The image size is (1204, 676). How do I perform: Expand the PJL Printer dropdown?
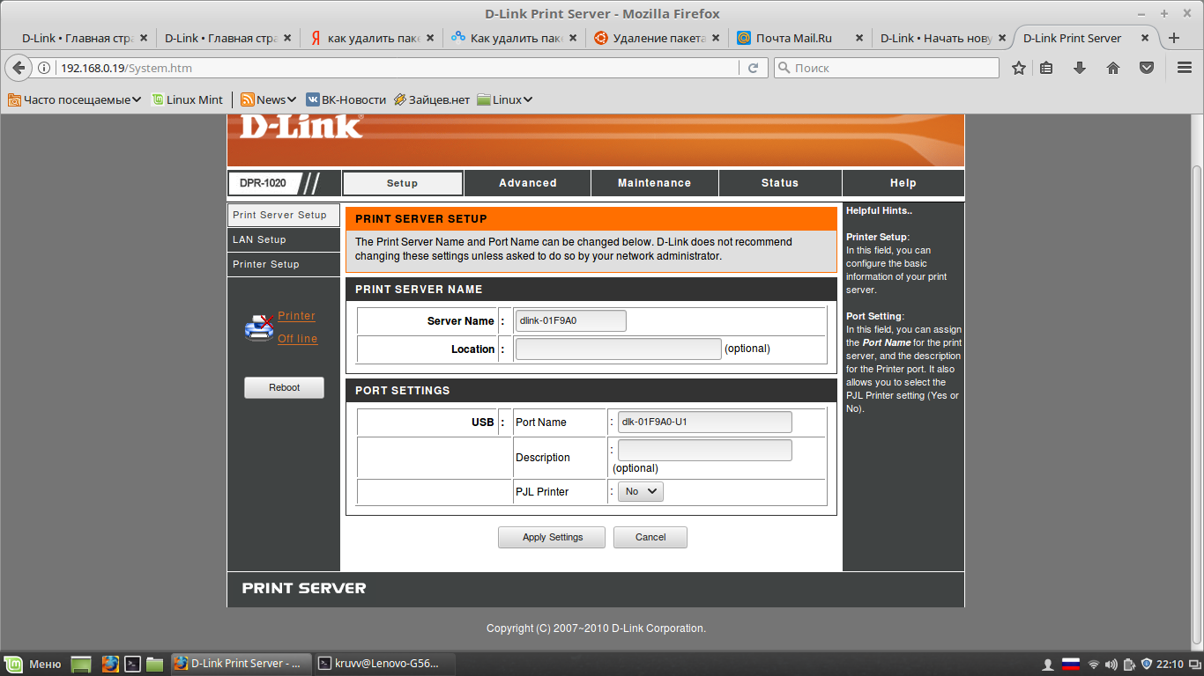point(641,491)
